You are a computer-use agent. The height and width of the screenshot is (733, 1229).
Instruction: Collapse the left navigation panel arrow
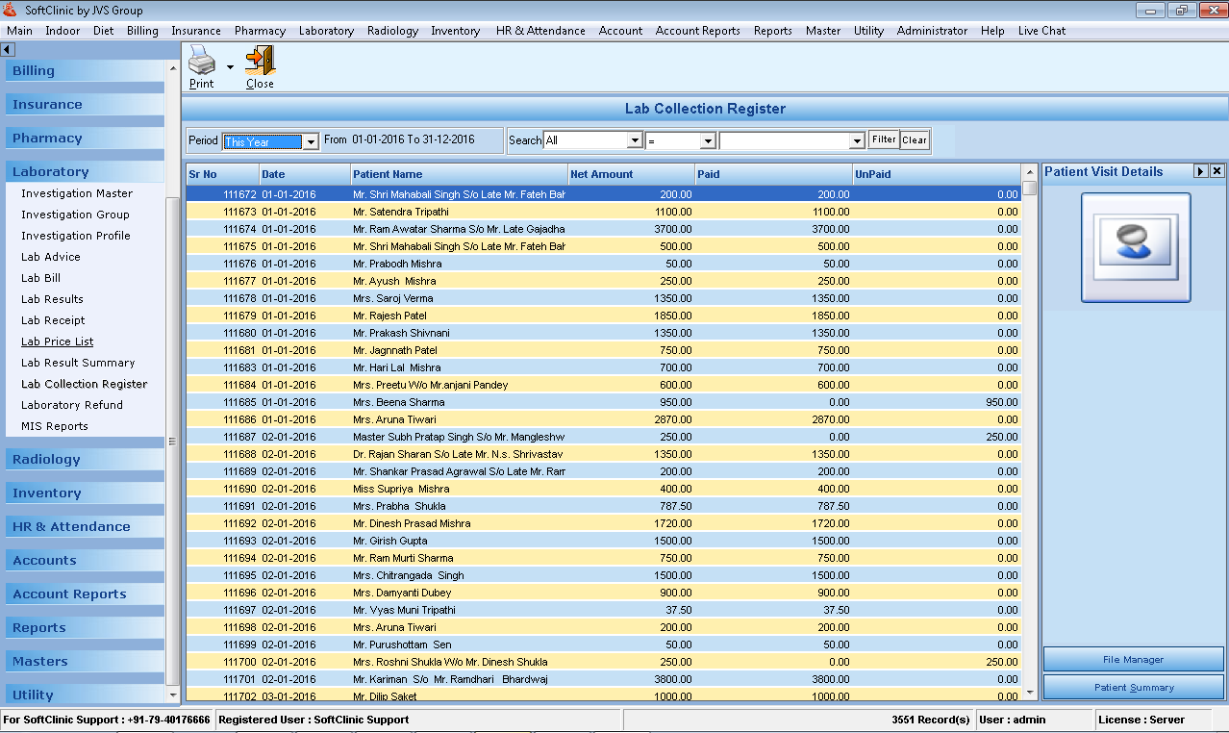[x=7, y=49]
